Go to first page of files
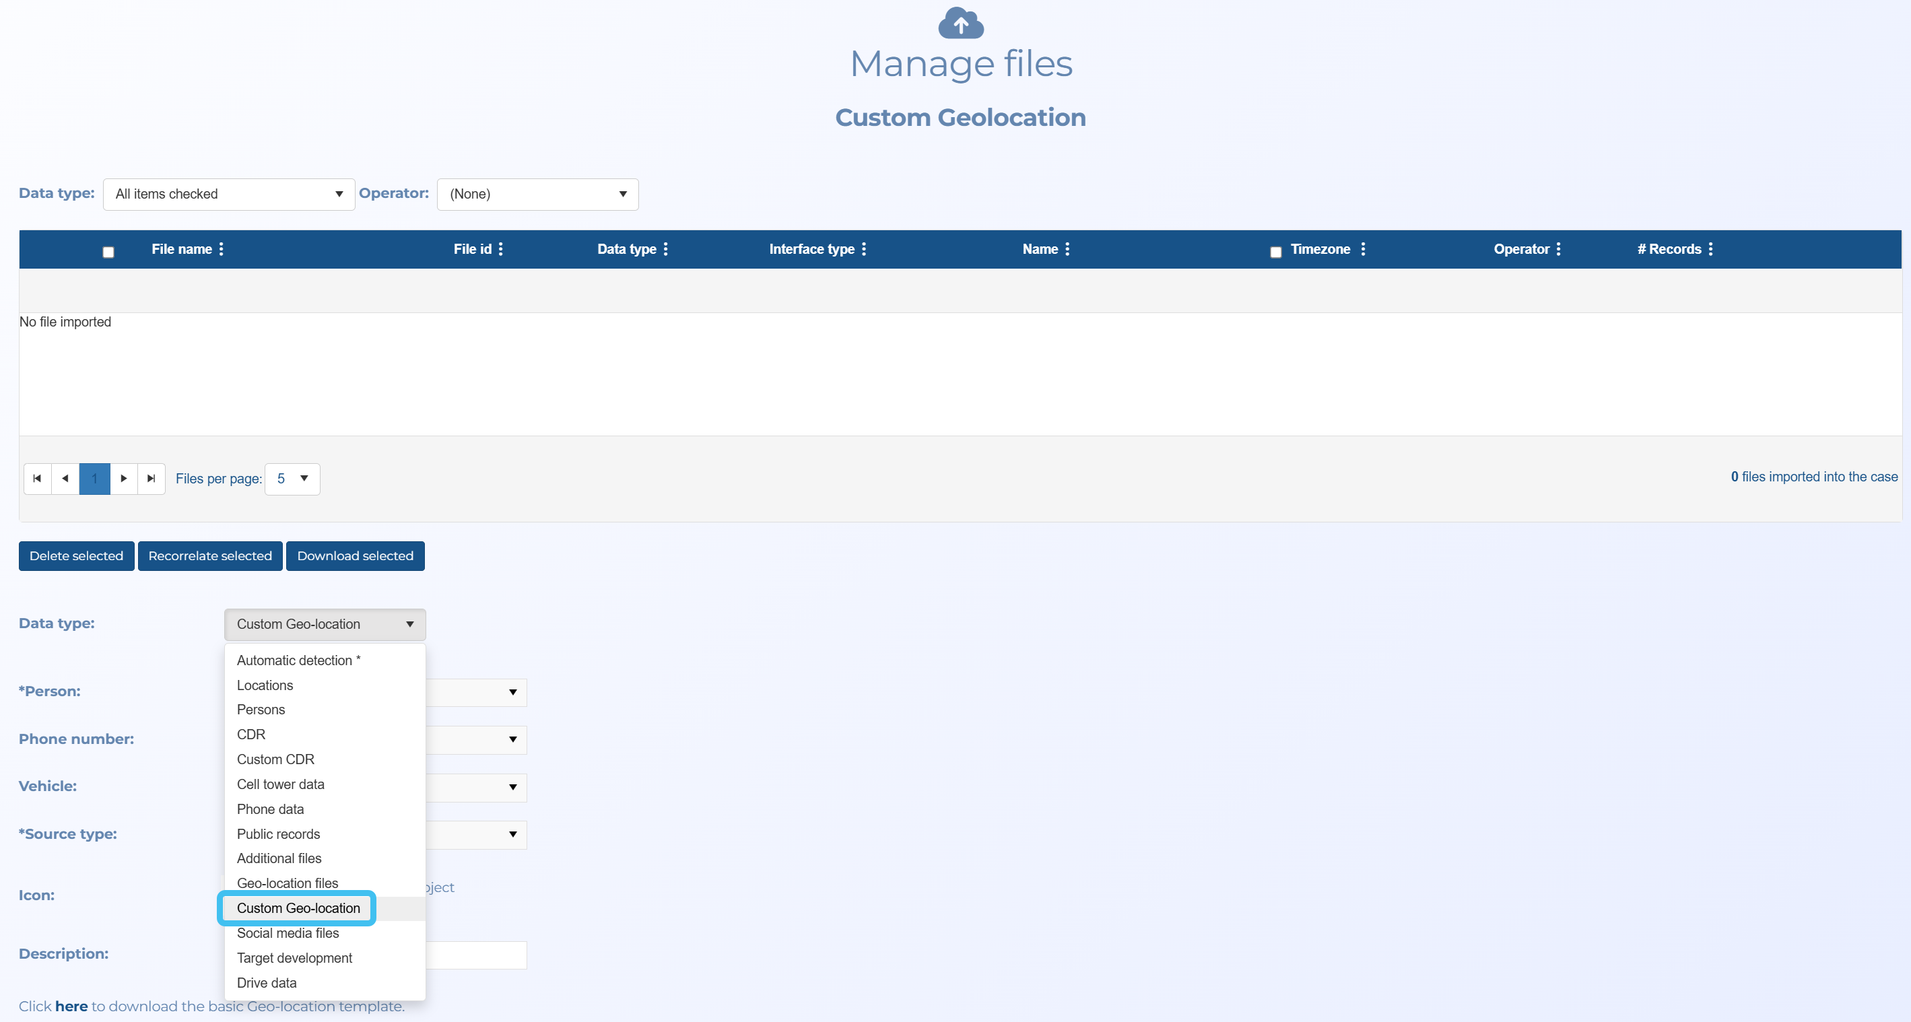 coord(37,479)
